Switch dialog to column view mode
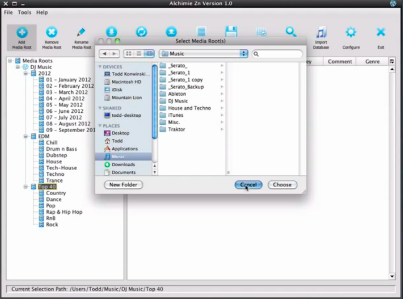 [149, 53]
